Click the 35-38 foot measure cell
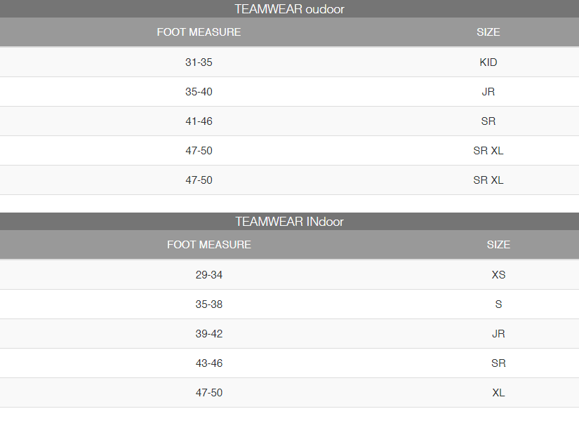Screen dimensions: 579x423 tap(209, 304)
